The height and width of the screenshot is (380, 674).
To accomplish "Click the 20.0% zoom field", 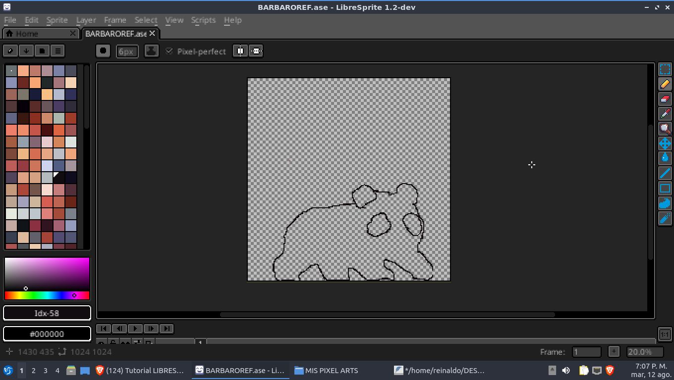I will coord(645,352).
